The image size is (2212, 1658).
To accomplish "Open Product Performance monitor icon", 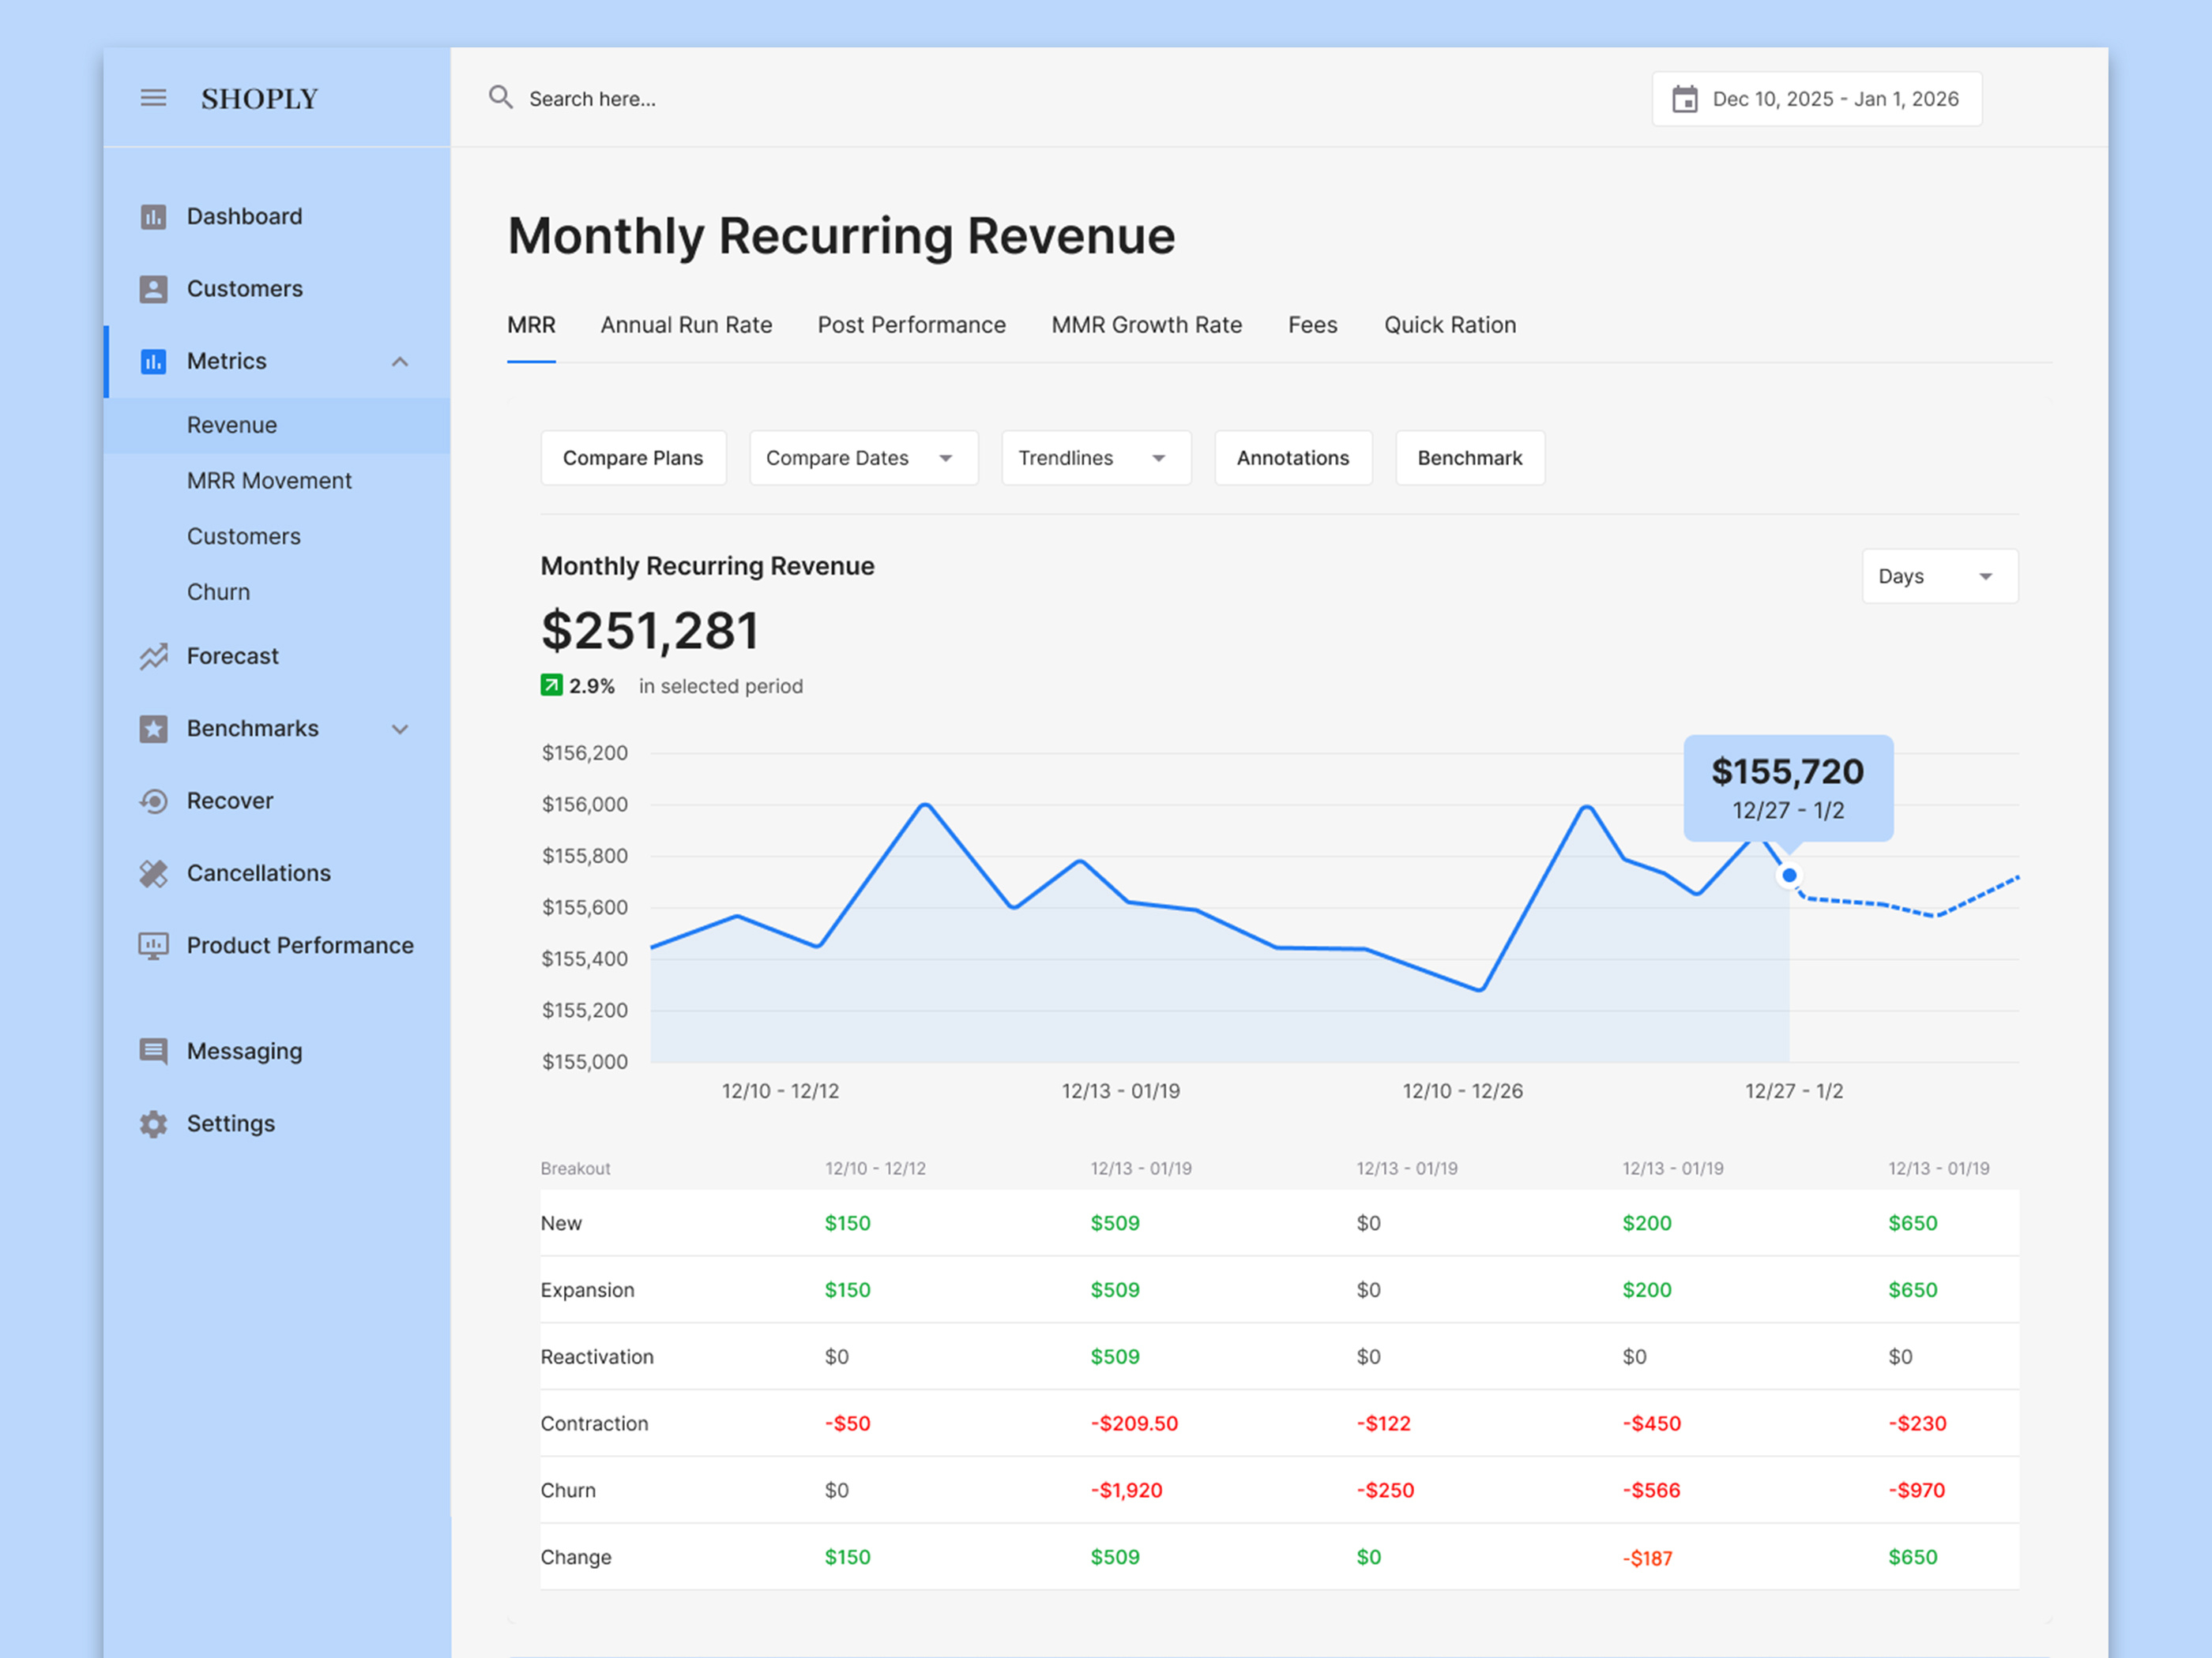I will (x=153, y=945).
